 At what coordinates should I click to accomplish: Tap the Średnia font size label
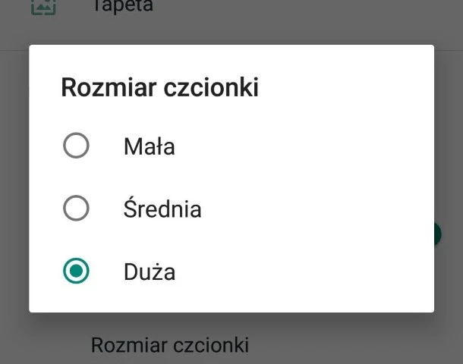pos(162,209)
